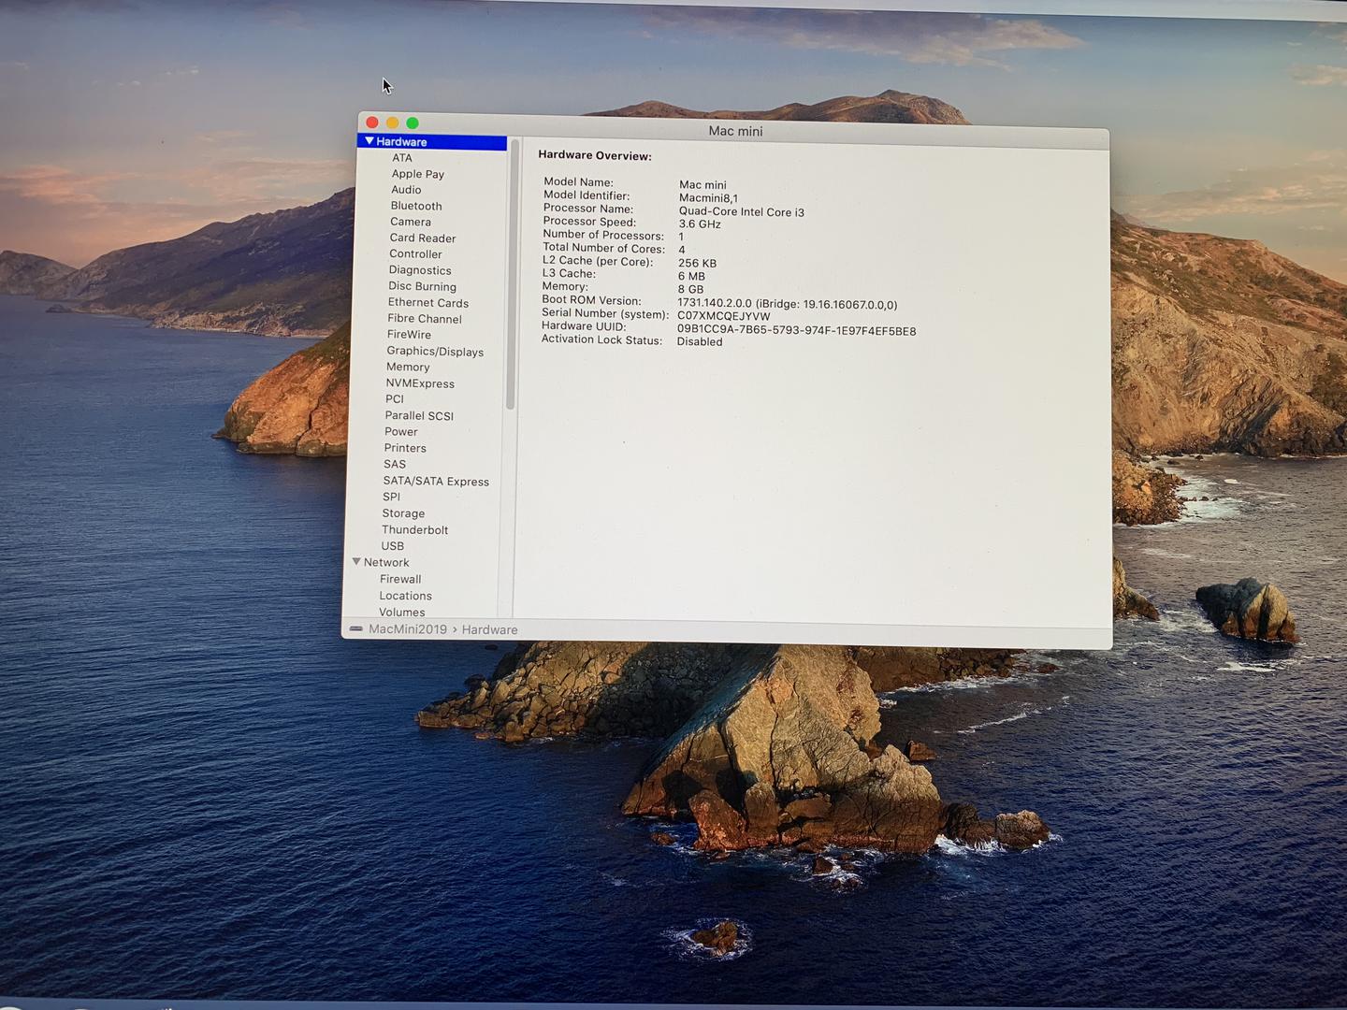The height and width of the screenshot is (1010, 1347).
Task: Open the Bluetooth hardware section
Action: 416,206
